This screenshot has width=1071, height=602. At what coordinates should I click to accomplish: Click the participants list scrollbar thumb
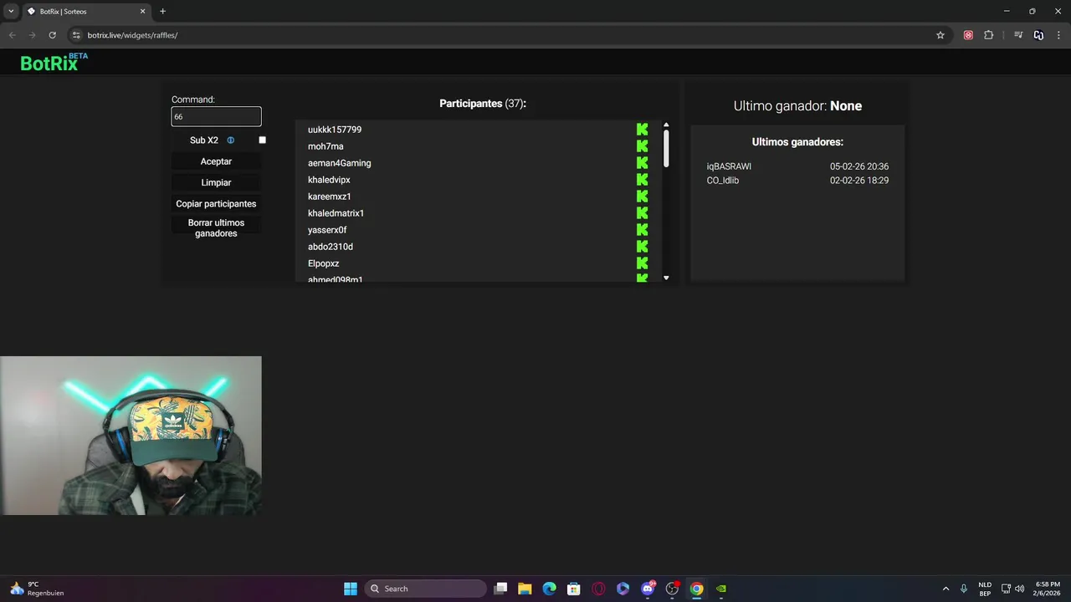[666, 149]
